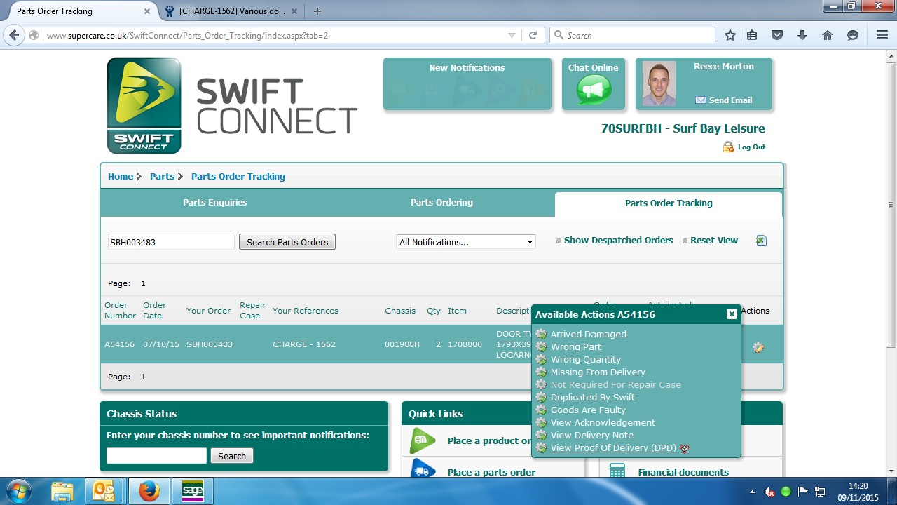Go to Home in the breadcrumb
Image resolution: width=897 pixels, height=505 pixels.
(x=121, y=177)
